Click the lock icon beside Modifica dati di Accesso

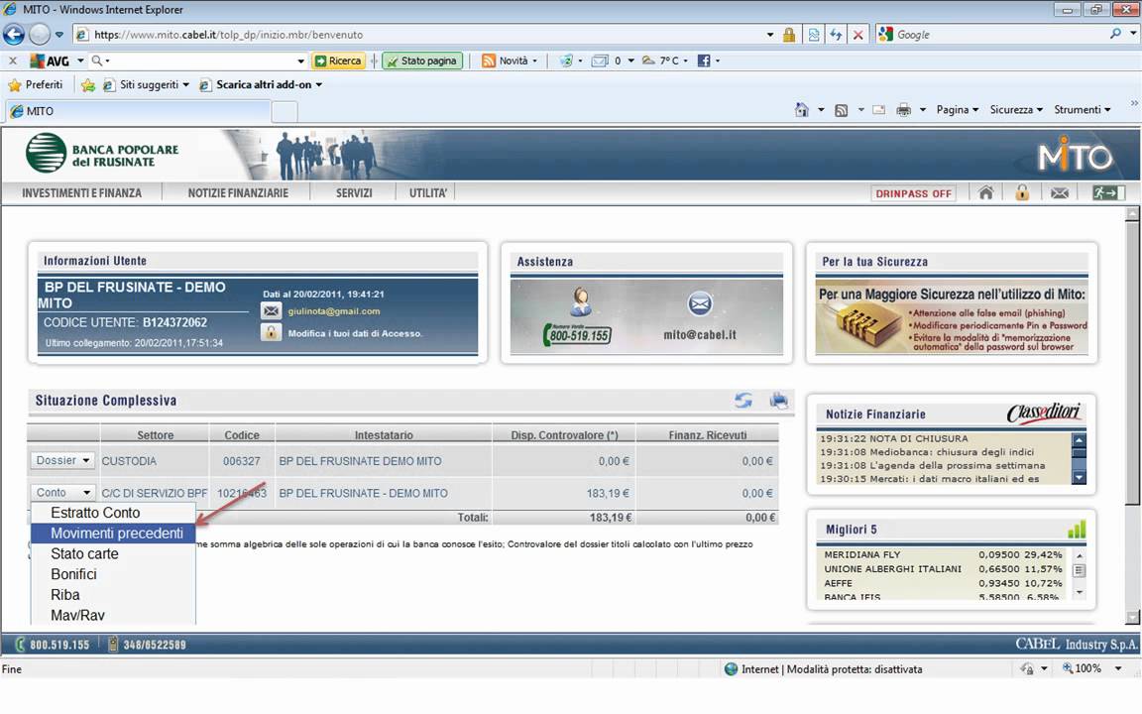271,333
